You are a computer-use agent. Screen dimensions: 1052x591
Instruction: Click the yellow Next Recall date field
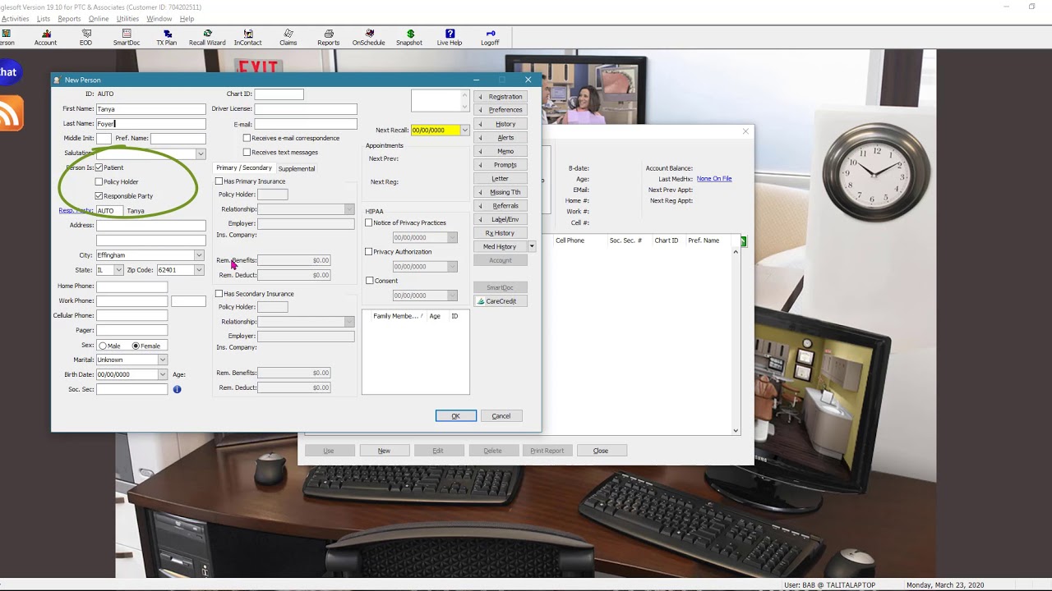coord(435,130)
